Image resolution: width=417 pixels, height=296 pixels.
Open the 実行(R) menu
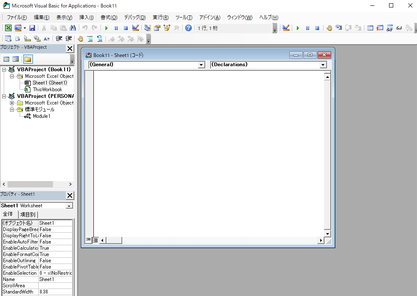click(161, 17)
